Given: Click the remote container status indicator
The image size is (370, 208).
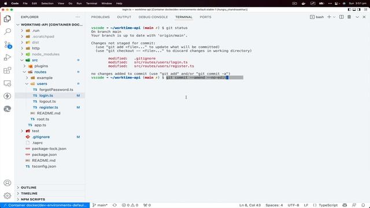Looking at the screenshot, I should pos(45,205).
